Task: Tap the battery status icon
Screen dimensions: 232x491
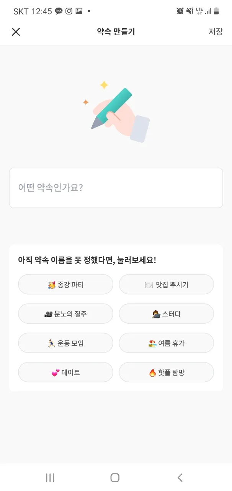Action: pyautogui.click(x=216, y=11)
